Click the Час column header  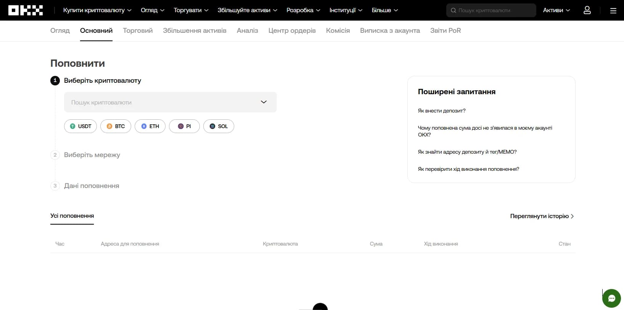click(60, 244)
